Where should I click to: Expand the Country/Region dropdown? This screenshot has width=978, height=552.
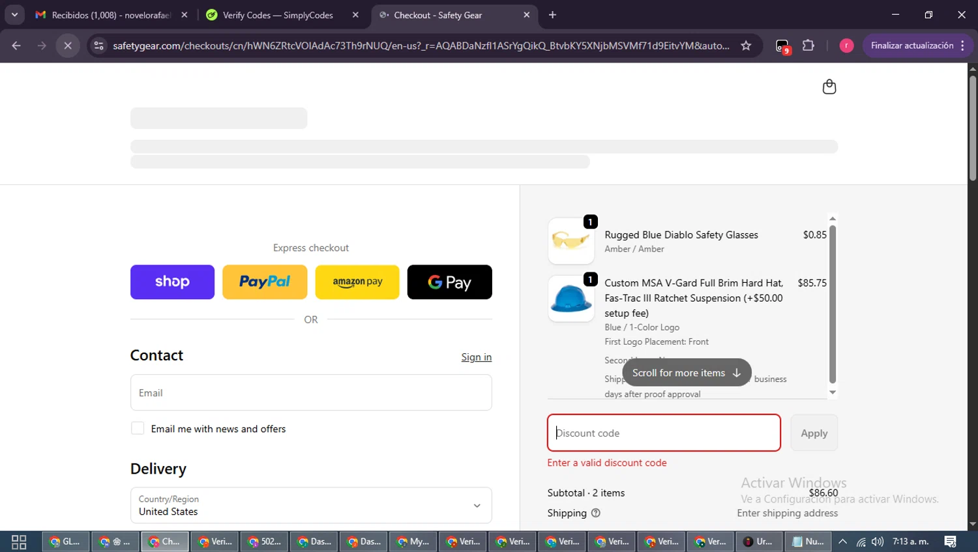tap(311, 505)
